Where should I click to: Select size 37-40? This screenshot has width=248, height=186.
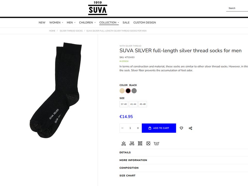(x=124, y=104)
